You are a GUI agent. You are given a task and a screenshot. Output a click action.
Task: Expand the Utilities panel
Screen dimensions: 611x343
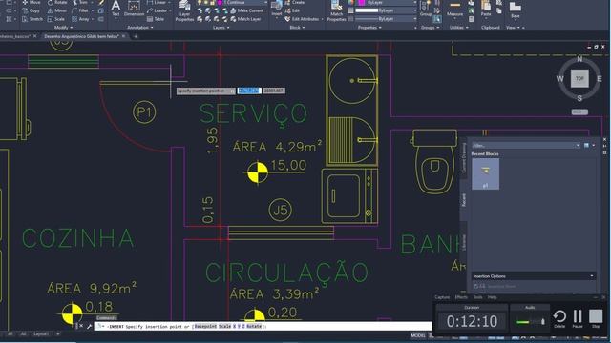(458, 28)
